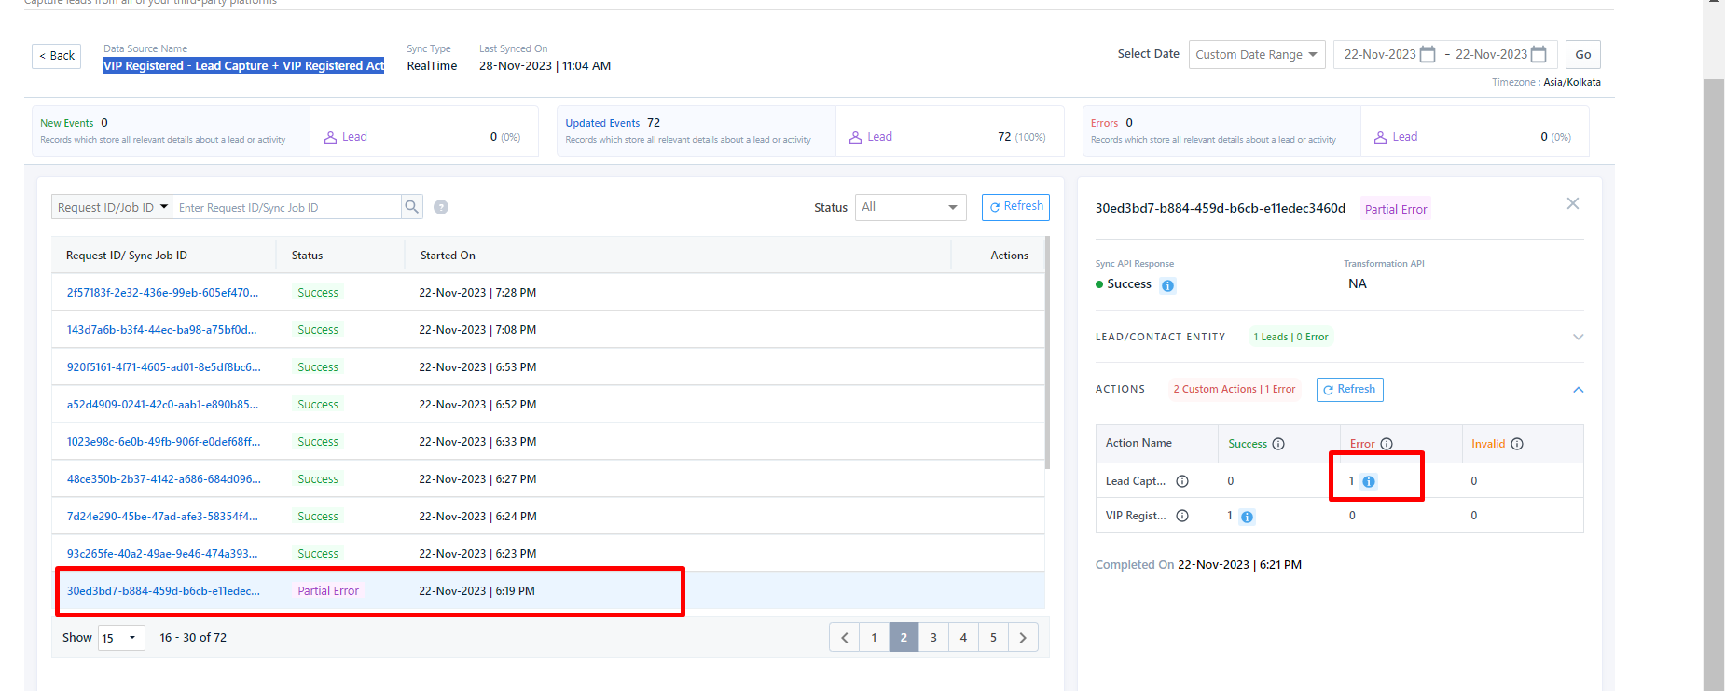Open success details for VIP Regist... row
The width and height of the screenshot is (1725, 691).
point(1247,517)
